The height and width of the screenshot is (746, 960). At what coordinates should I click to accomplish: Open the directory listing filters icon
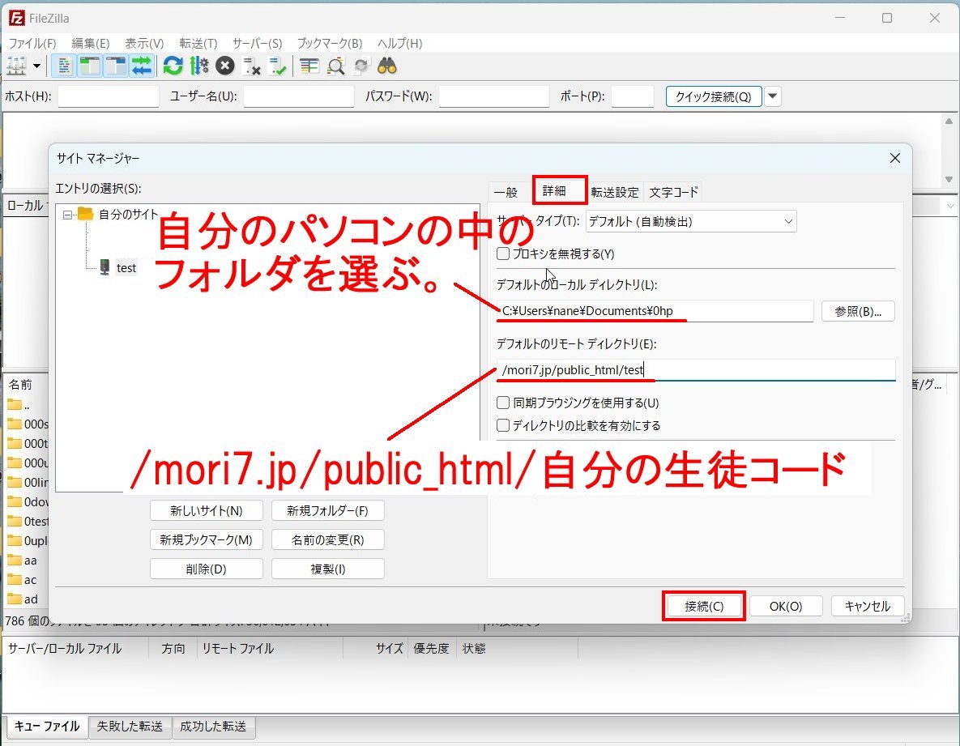point(309,66)
